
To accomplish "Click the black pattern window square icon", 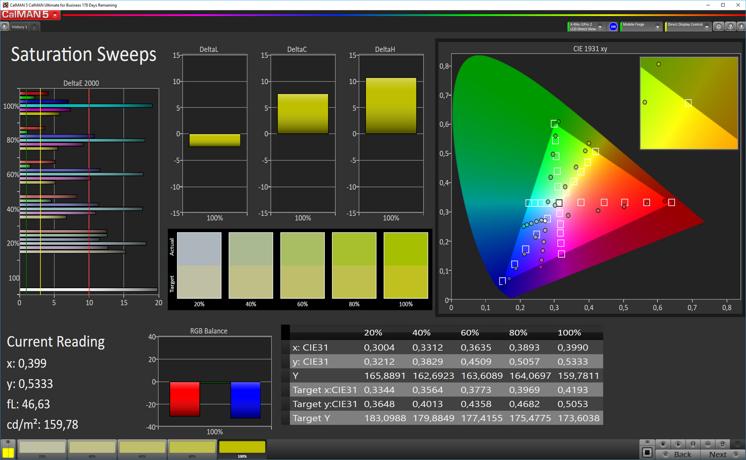I will tap(647, 452).
